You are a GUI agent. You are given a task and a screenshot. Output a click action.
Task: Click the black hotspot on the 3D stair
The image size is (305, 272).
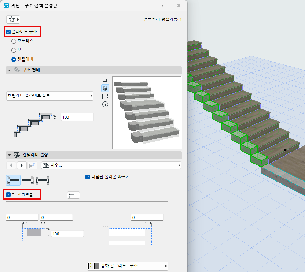pos(285,150)
